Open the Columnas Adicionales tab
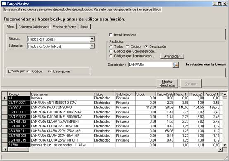The width and height of the screenshot is (229, 161). (x=33, y=27)
